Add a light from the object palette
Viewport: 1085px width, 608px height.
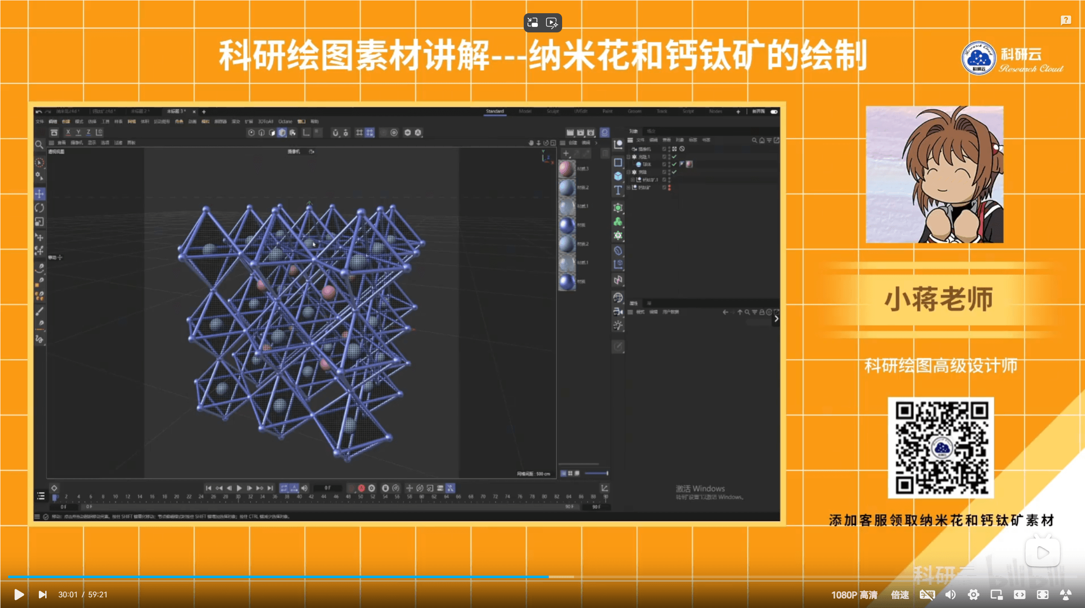pos(618,326)
